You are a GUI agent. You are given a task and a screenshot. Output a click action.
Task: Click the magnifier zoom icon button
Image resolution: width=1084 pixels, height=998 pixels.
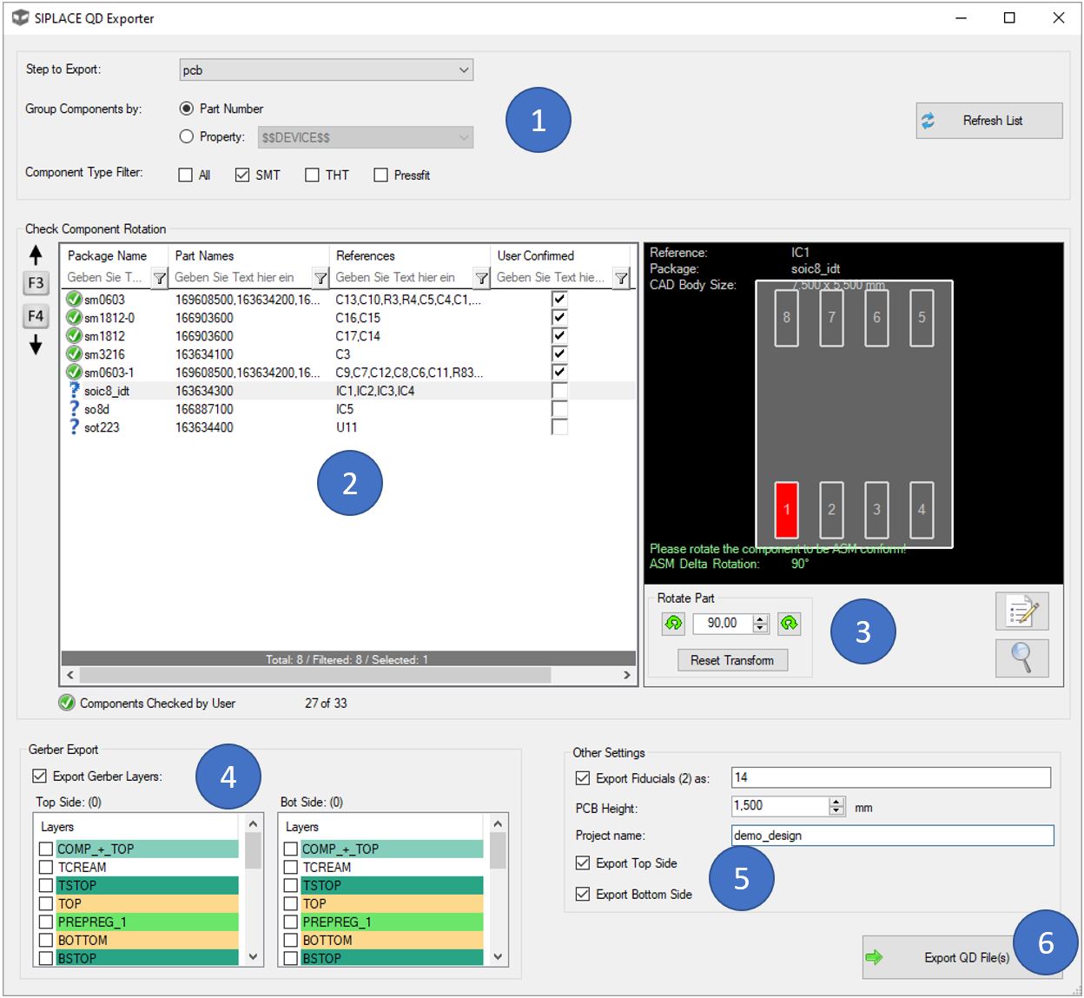[x=1022, y=658]
